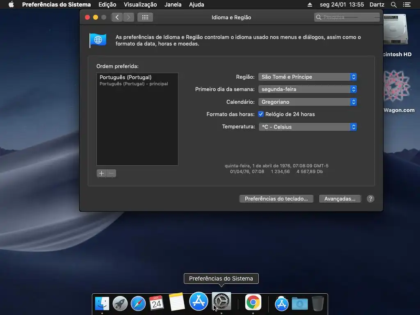Show all preferences grid button
Image resolution: width=420 pixels, height=315 pixels.
145,17
